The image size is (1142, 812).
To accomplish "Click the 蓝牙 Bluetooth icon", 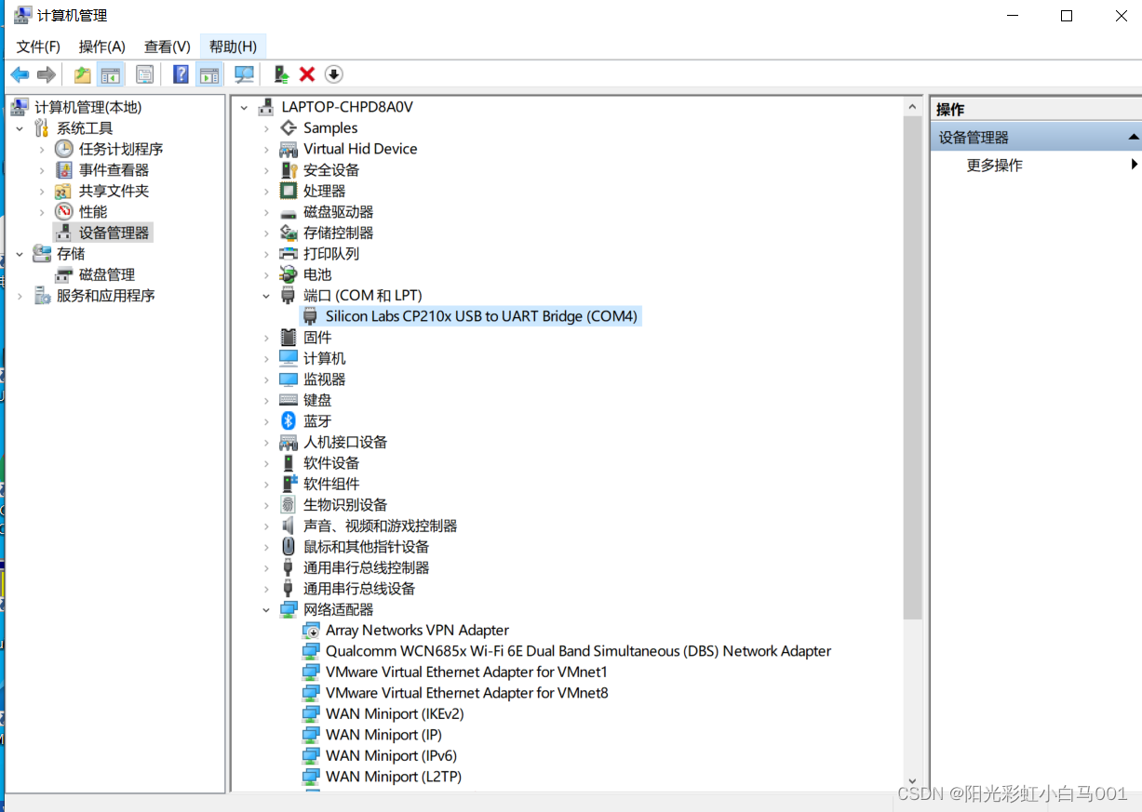I will tap(289, 421).
